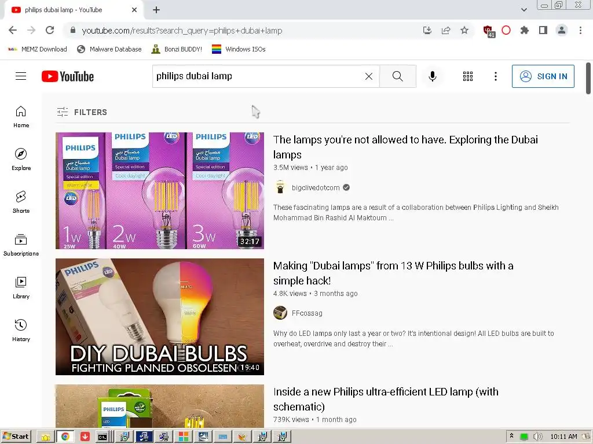Open the YouTube guide hamburger menu
Image resolution: width=593 pixels, height=444 pixels.
coord(21,76)
